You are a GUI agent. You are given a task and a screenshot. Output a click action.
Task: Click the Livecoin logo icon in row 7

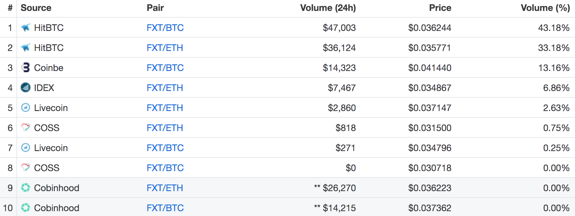pyautogui.click(x=26, y=148)
